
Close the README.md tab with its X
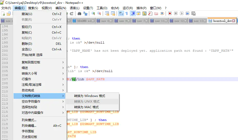(93, 21)
